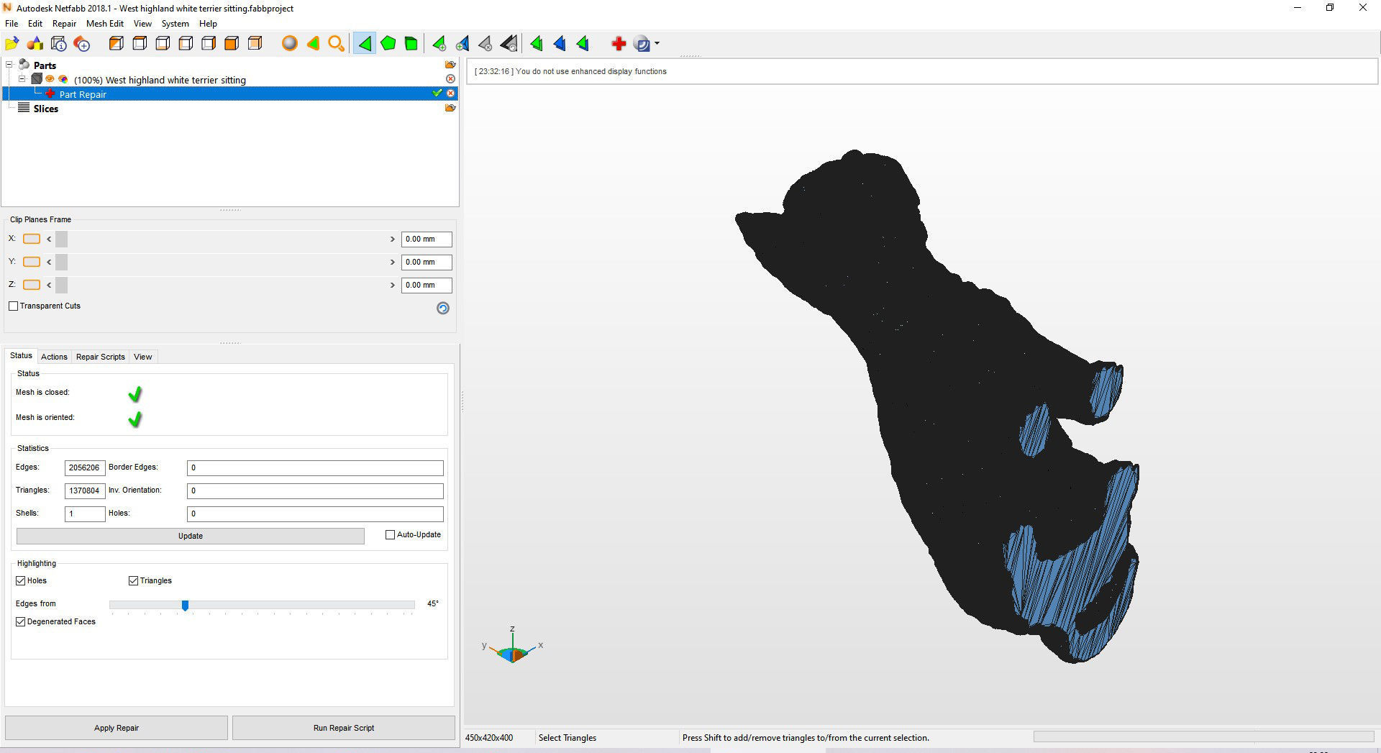
Task: Collapse the West highland terrier tree node
Action: [x=22, y=79]
